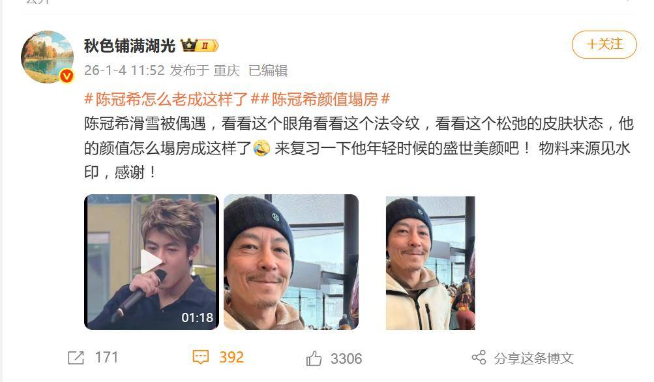Click the crown membership level badge

(200, 45)
